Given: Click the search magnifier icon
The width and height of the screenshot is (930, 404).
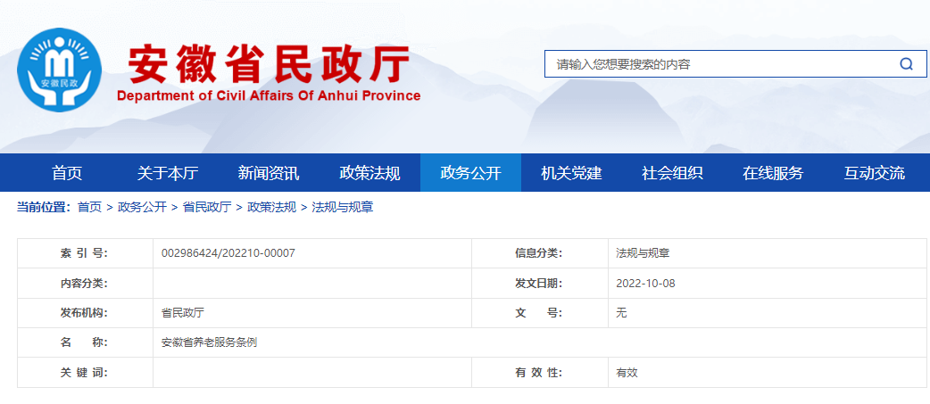Looking at the screenshot, I should coord(906,64).
